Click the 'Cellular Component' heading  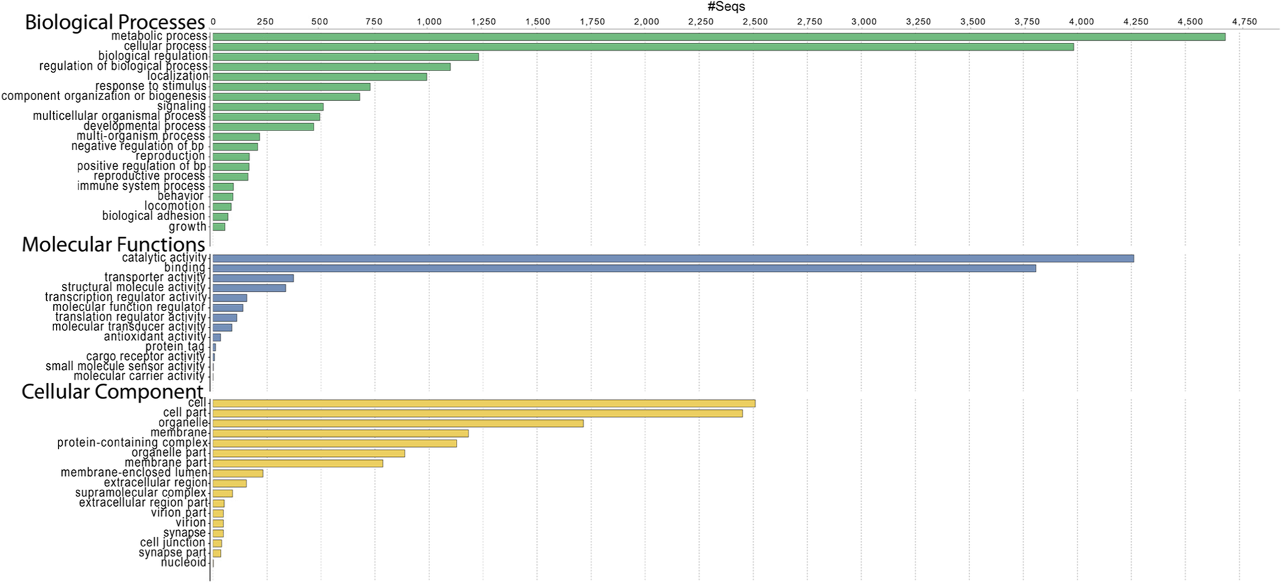(x=112, y=391)
